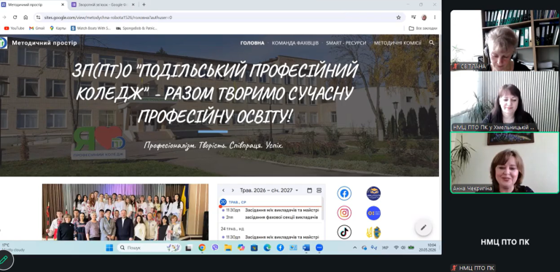This screenshot has width=560, height=272.
Task: Open Microsoft Edge from the taskbar
Action: click(267, 247)
